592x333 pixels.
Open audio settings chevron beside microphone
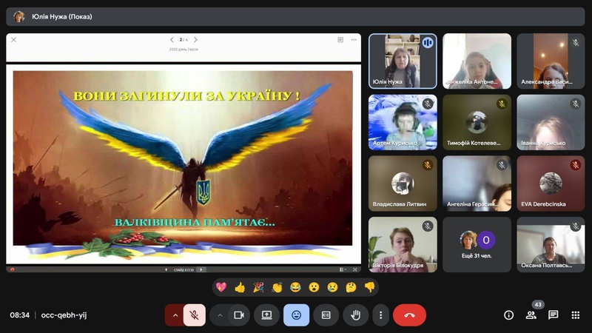tap(175, 315)
